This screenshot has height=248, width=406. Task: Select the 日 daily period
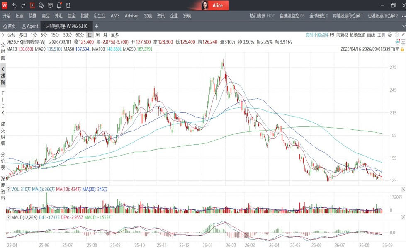tap(90, 35)
